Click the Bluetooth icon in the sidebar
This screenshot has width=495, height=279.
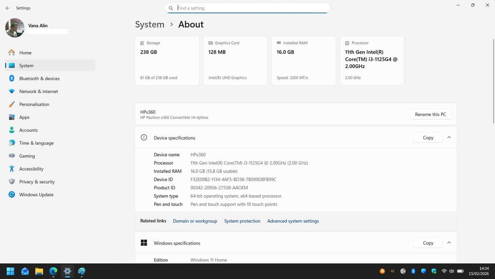tap(12, 78)
